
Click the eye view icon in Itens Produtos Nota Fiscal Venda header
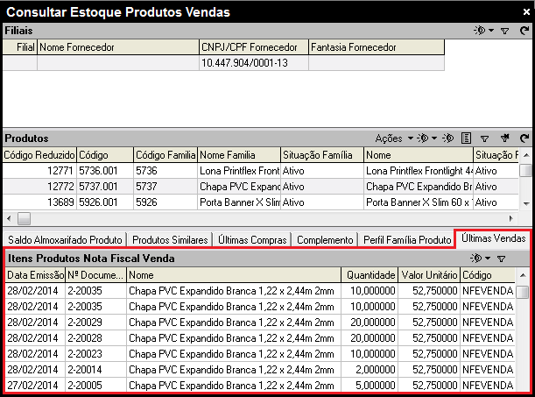click(476, 258)
